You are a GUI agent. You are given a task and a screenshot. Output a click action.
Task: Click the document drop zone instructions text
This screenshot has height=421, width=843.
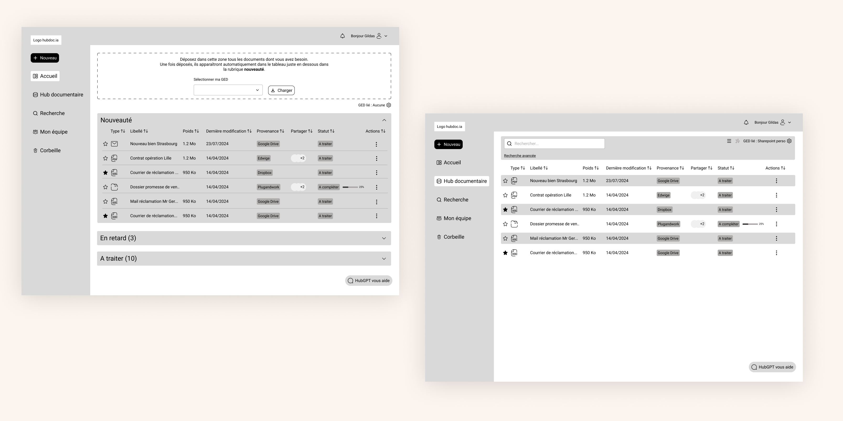[244, 64]
